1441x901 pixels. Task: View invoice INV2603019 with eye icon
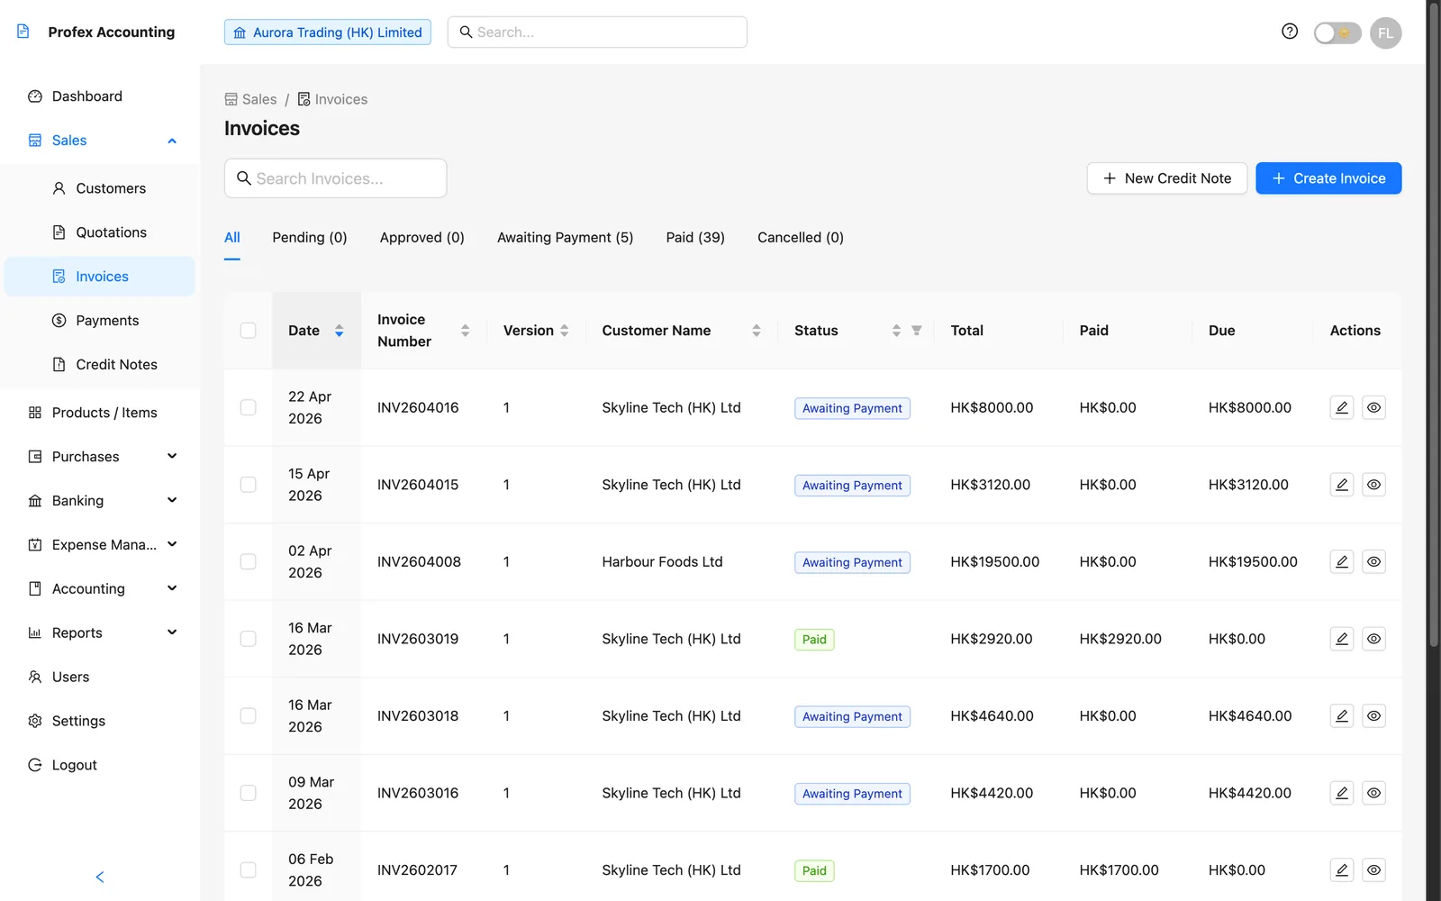(x=1373, y=639)
